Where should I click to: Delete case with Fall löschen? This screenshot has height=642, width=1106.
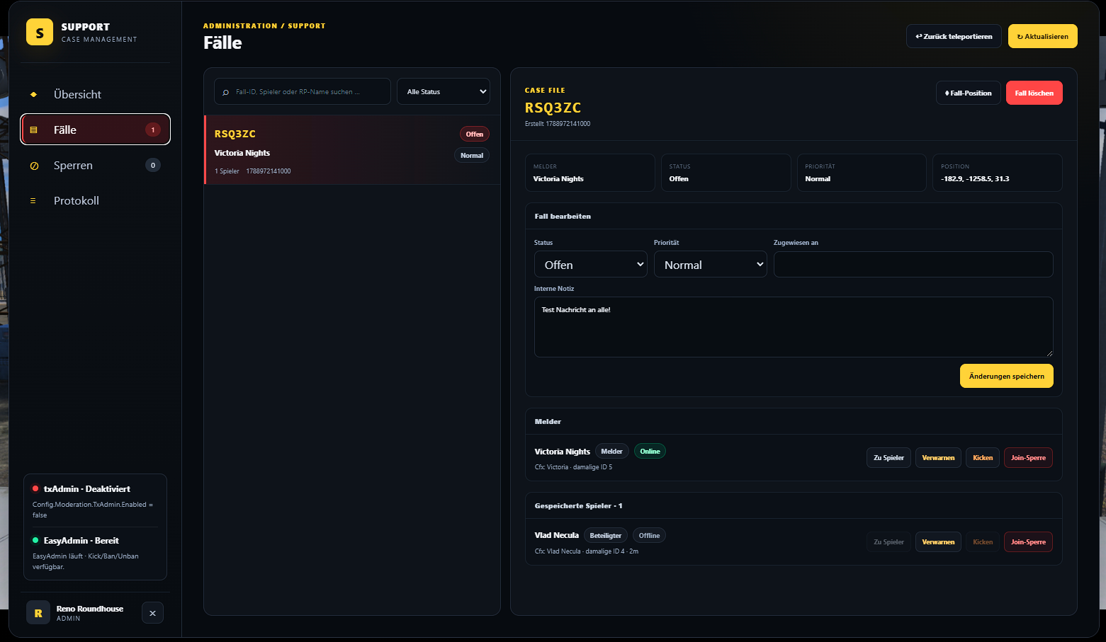(1034, 93)
